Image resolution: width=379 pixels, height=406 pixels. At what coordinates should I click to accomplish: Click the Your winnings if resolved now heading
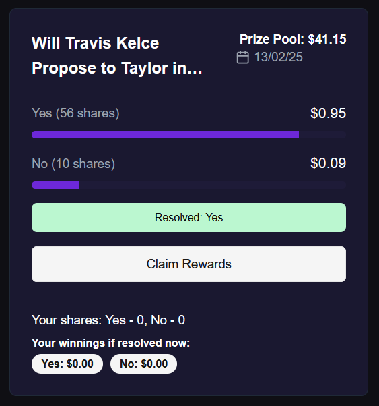[110, 343]
